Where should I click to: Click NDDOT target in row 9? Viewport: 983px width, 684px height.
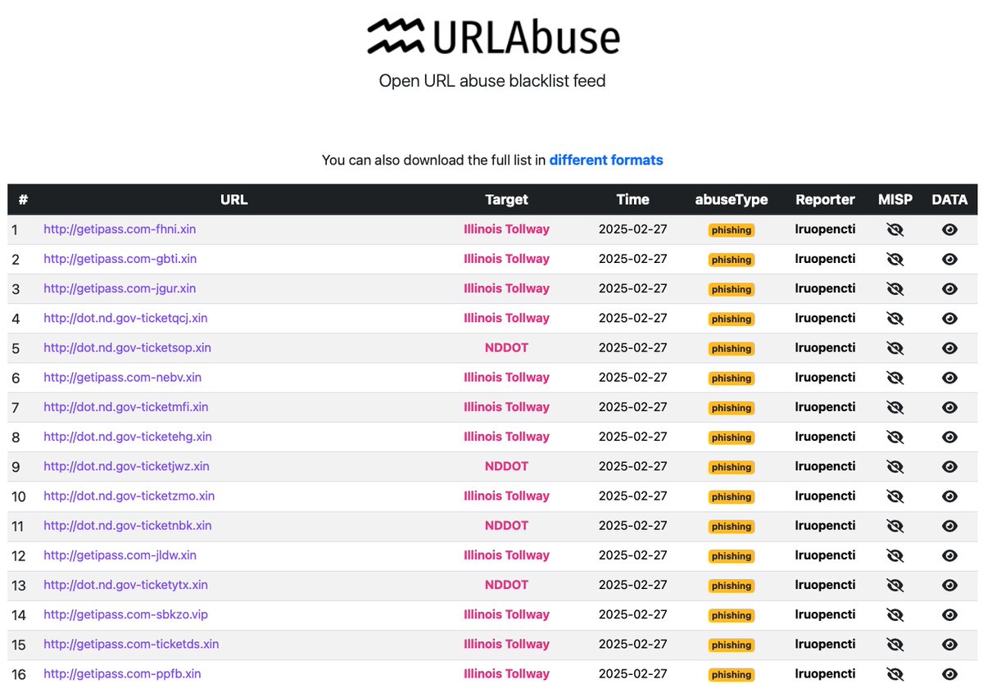coord(506,466)
